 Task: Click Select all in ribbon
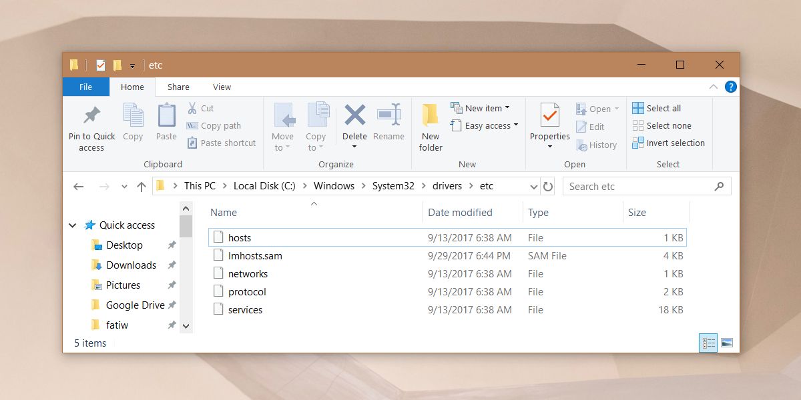[657, 108]
